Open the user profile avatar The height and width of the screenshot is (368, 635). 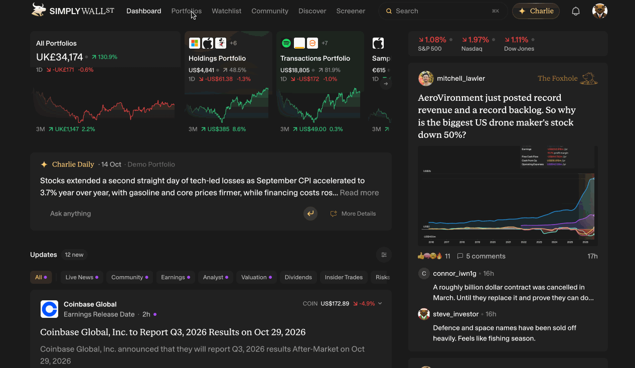pos(600,11)
